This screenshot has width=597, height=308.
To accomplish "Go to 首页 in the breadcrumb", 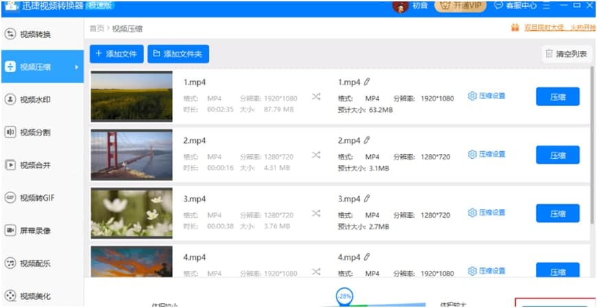I will click(x=97, y=29).
